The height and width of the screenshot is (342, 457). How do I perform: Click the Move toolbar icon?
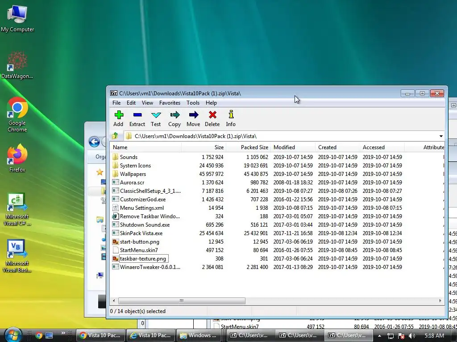click(x=194, y=115)
